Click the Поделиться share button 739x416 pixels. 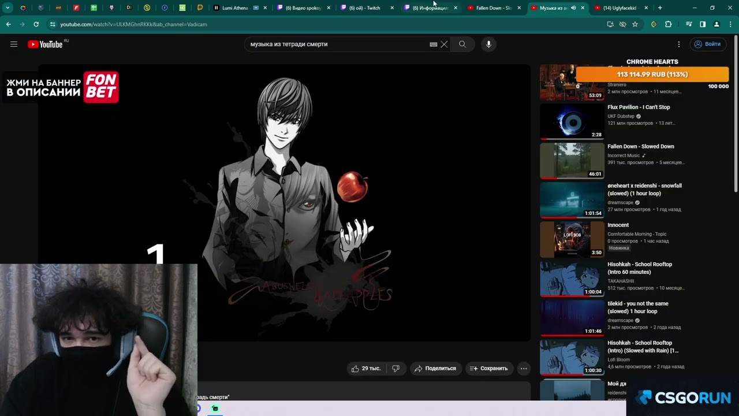pos(436,369)
